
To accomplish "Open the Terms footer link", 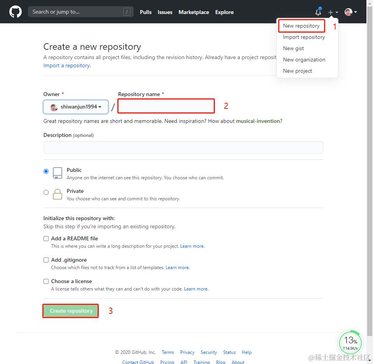I will point(168,352).
